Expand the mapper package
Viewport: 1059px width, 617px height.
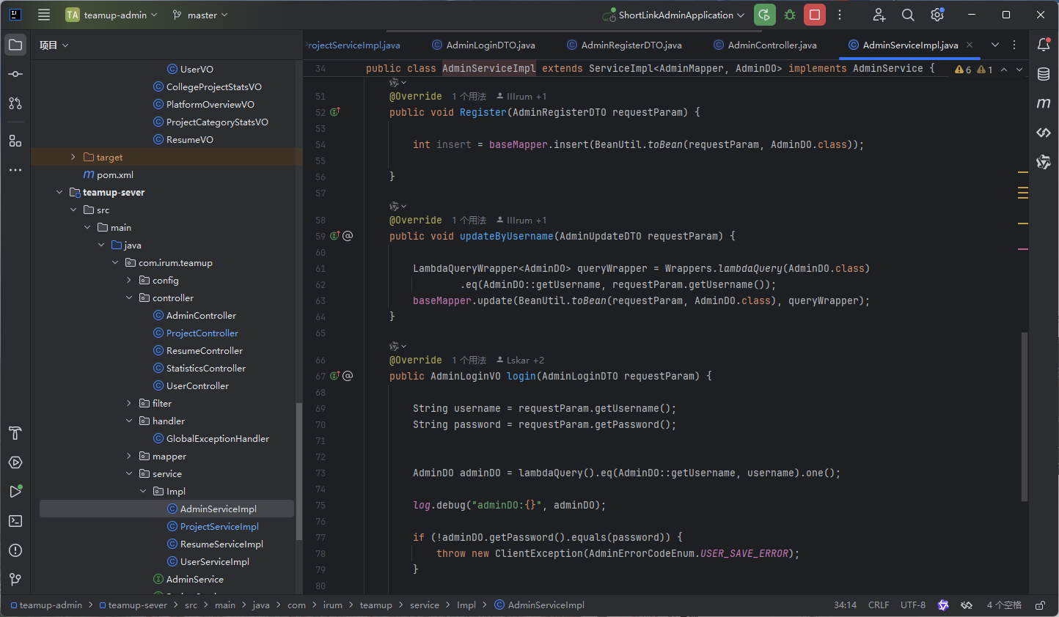point(129,457)
